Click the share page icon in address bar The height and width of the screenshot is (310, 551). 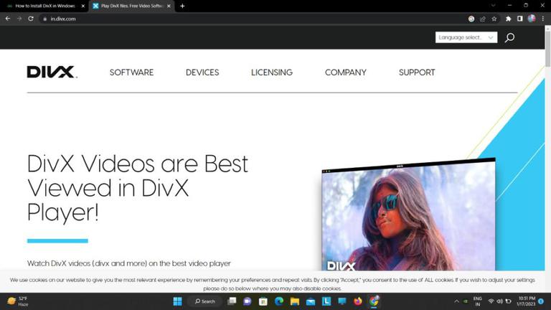(482, 19)
